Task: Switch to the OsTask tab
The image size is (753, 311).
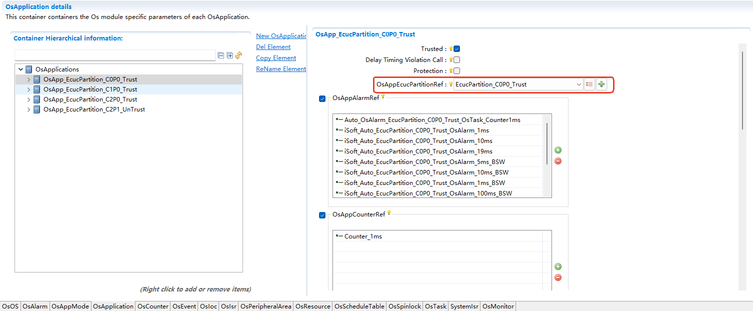Action: pos(435,306)
